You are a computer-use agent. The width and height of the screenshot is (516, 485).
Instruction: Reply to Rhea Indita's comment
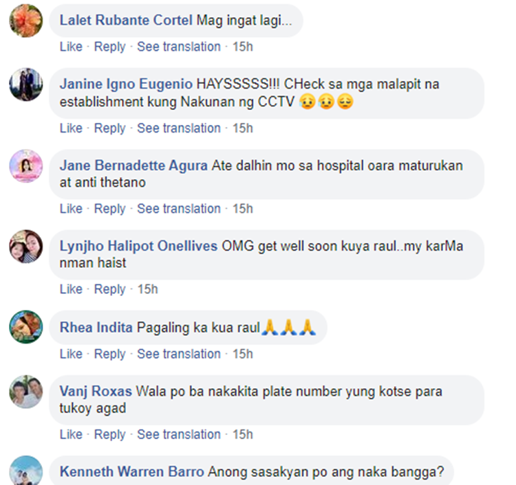110,354
